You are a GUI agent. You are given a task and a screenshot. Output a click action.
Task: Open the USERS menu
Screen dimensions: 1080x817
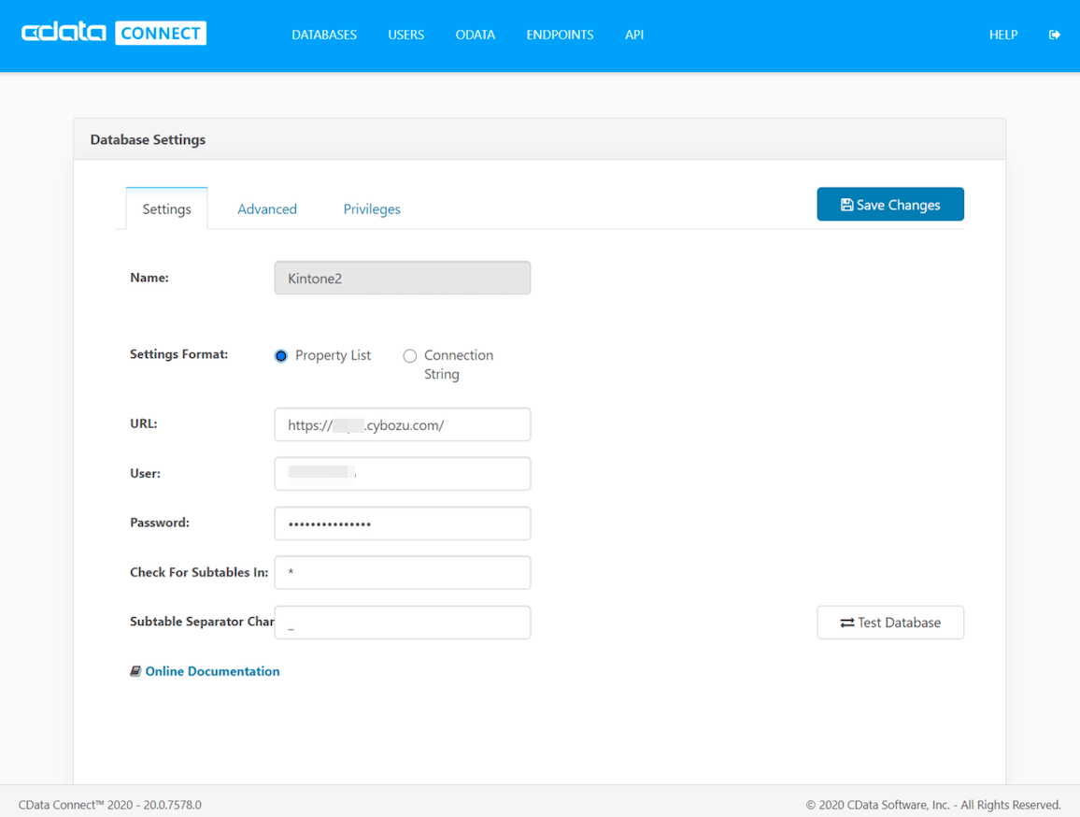click(405, 35)
